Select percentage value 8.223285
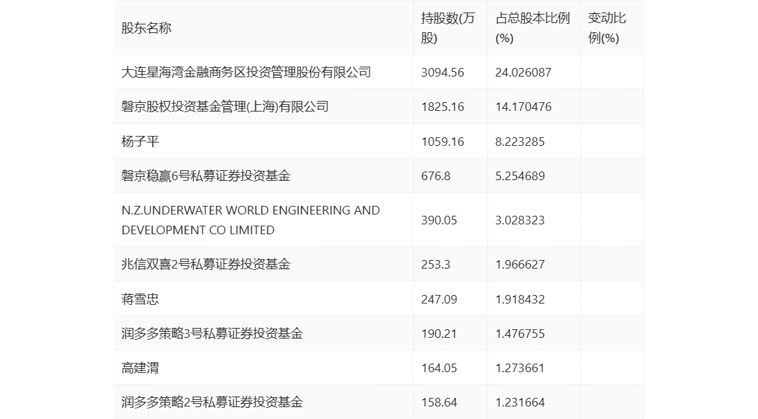This screenshot has width=758, height=419. click(520, 142)
